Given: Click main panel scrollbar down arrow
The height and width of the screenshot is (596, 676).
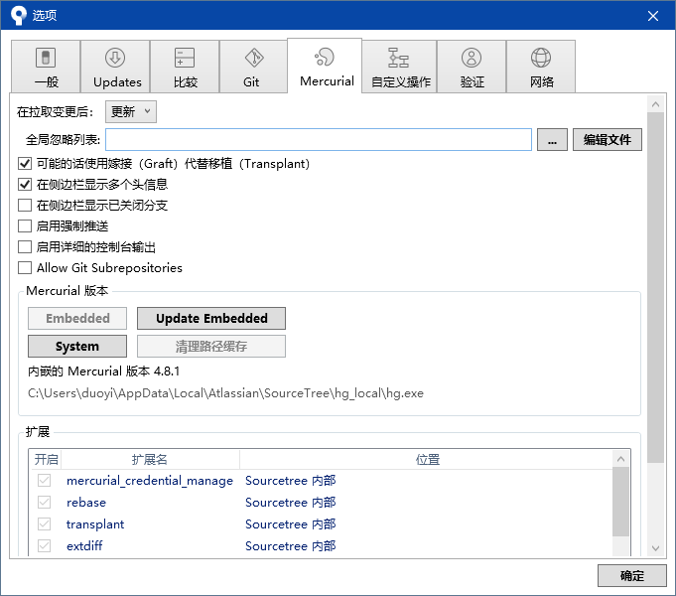Looking at the screenshot, I should 655,548.
